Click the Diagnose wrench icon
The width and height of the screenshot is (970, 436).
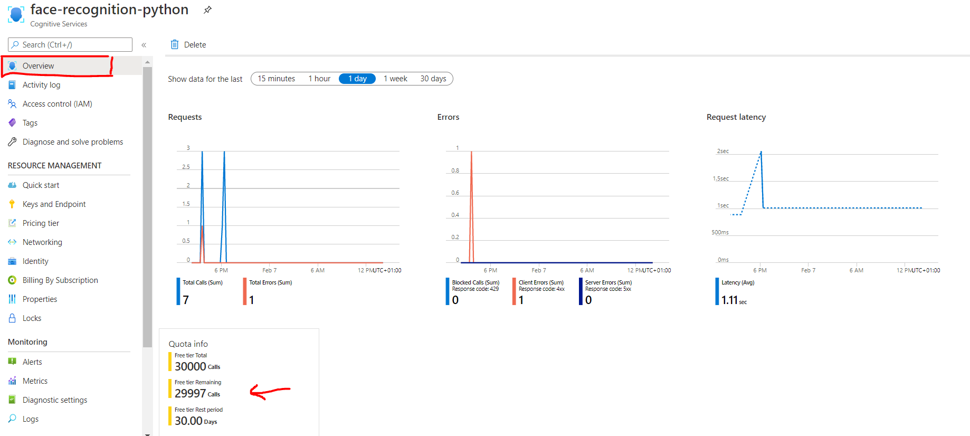tap(12, 142)
